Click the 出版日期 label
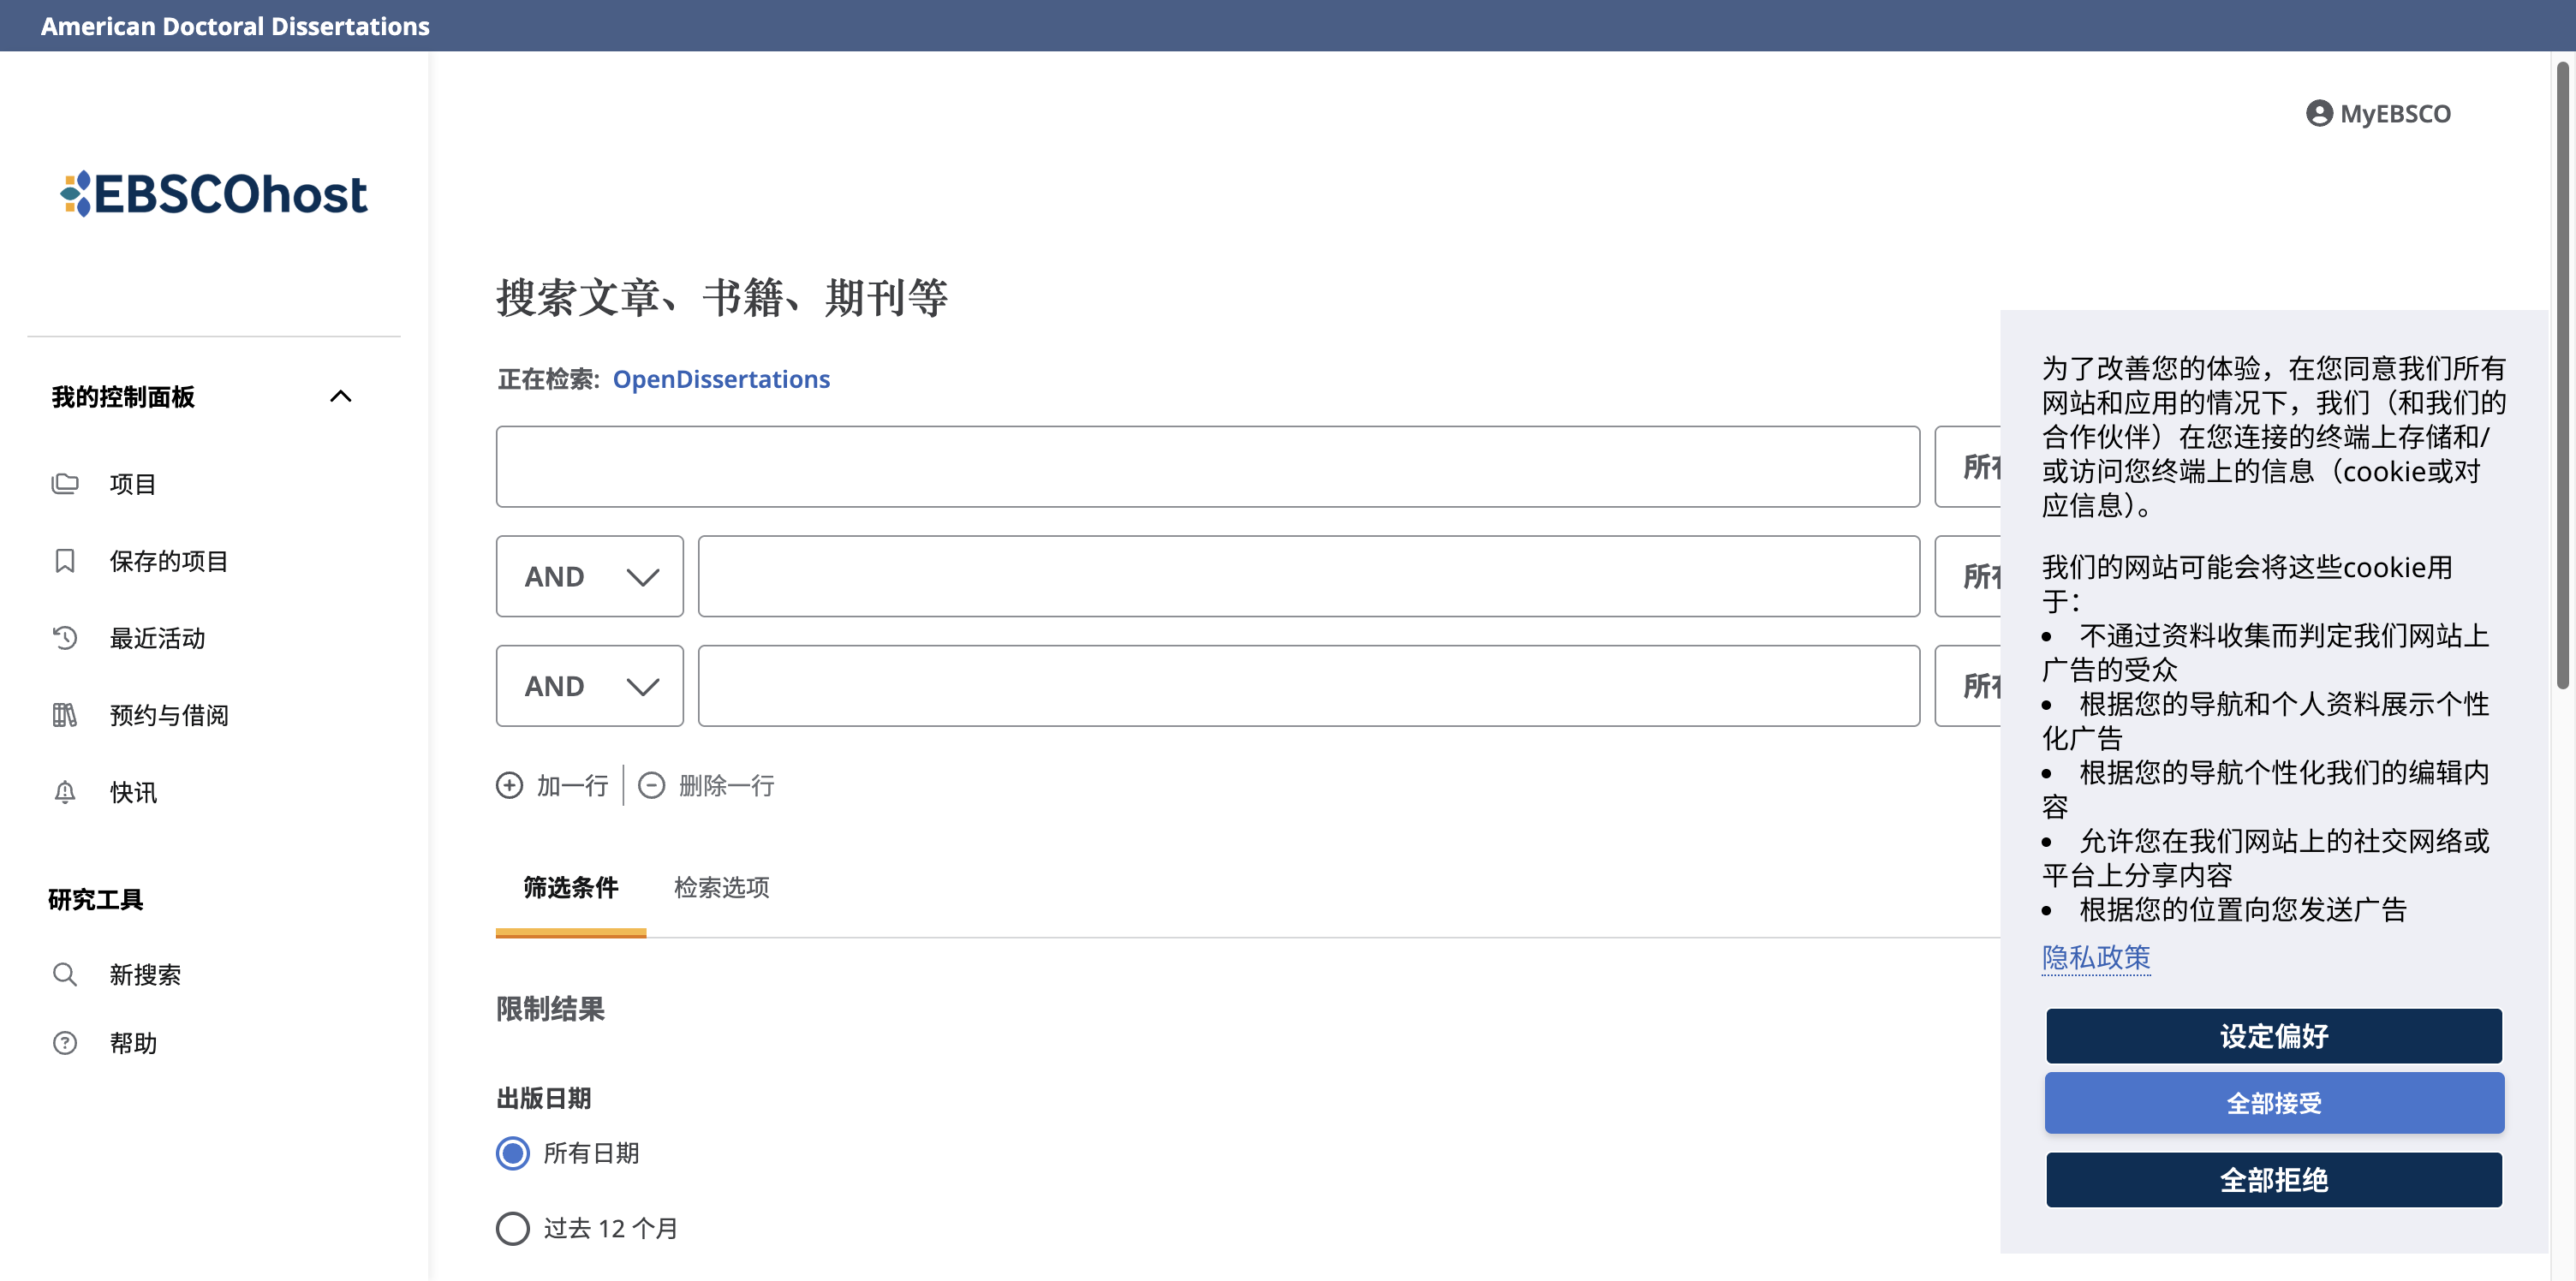The width and height of the screenshot is (2576, 1281). click(544, 1098)
